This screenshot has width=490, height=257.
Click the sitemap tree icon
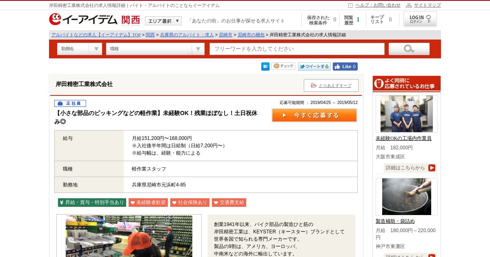click(409, 5)
